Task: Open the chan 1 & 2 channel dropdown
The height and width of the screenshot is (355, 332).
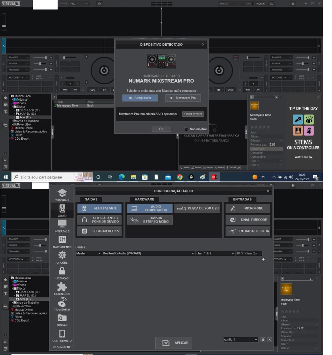Action: [215, 253]
